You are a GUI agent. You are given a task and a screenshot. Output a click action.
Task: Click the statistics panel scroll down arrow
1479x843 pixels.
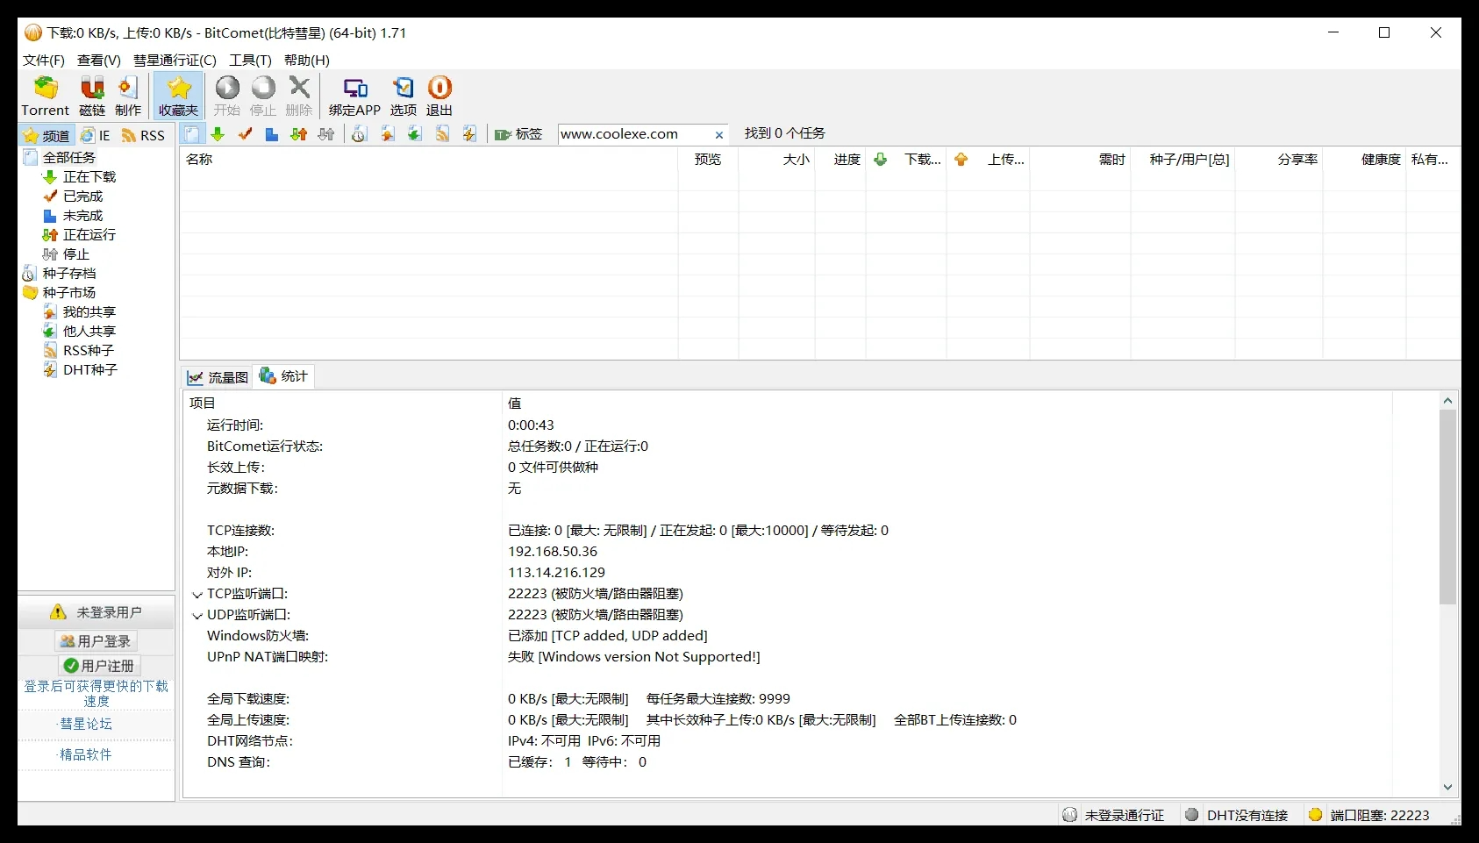pyautogui.click(x=1447, y=787)
